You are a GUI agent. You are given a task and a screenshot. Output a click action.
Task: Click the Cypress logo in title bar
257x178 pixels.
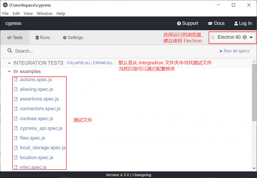click(5, 5)
